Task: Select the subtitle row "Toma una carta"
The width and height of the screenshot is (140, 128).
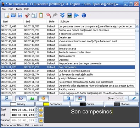Action: tap(68, 49)
